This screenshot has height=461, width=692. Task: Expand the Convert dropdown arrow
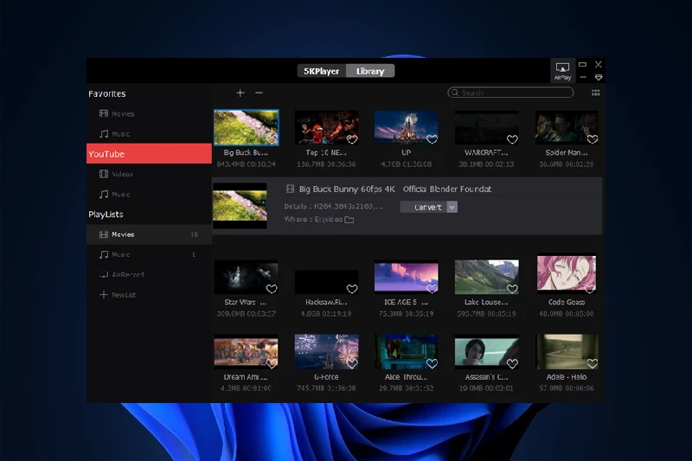(x=452, y=207)
